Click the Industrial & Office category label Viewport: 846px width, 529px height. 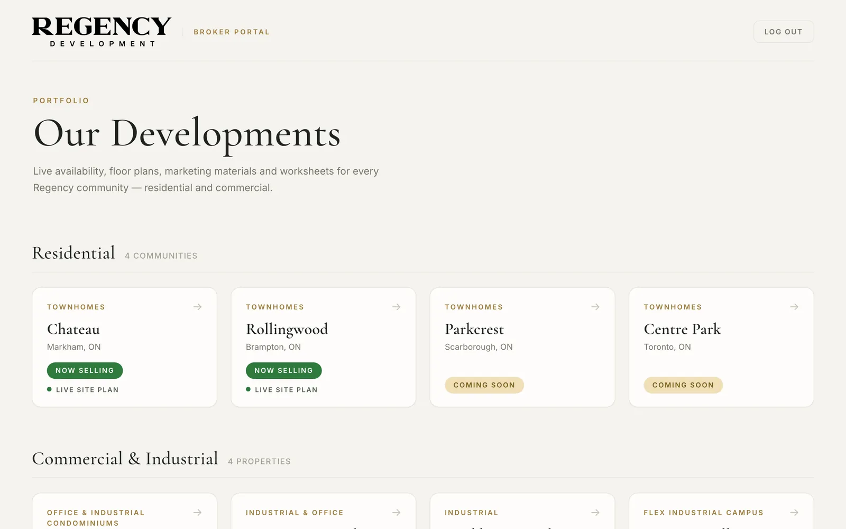295,513
